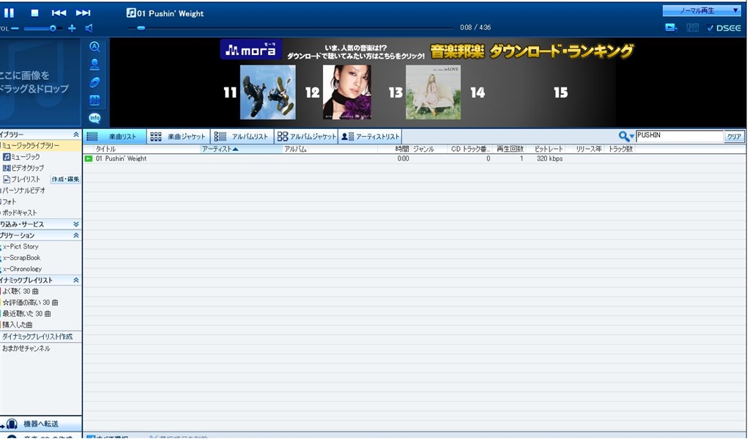The image size is (750, 447).
Task: Stop the currently playing track
Action: pyautogui.click(x=34, y=13)
